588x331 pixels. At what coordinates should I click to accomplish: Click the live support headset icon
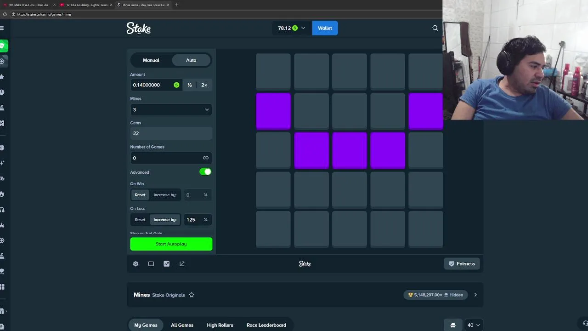tap(585, 323)
